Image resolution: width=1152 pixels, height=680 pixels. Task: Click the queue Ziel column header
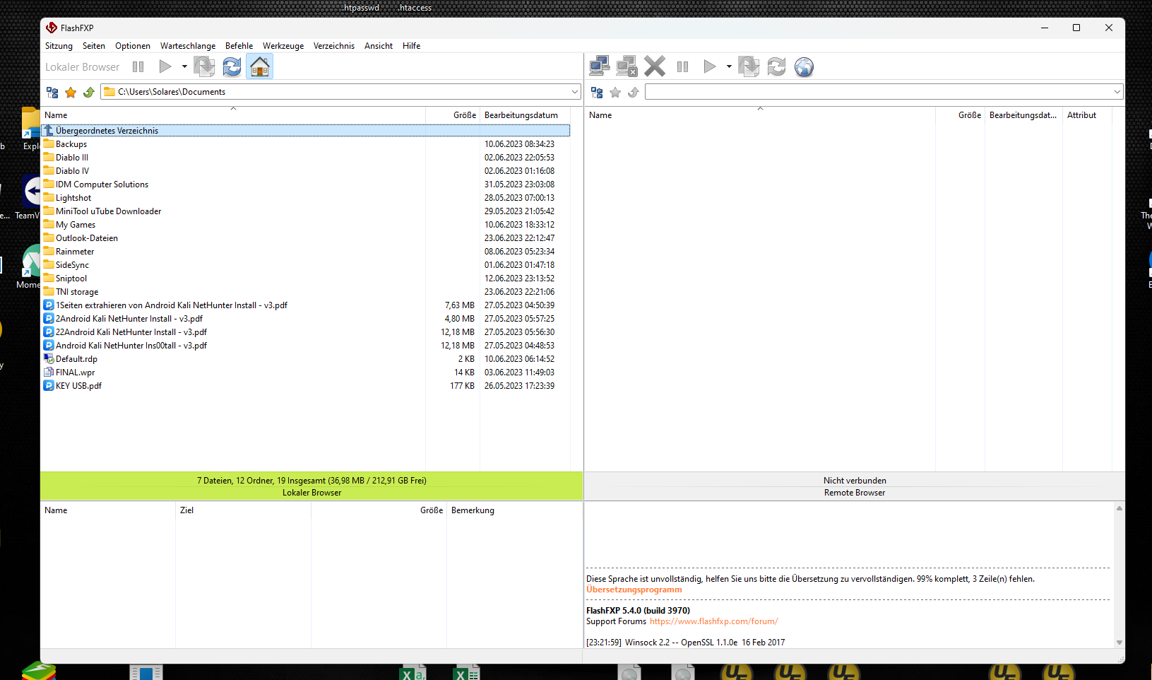coord(243,510)
